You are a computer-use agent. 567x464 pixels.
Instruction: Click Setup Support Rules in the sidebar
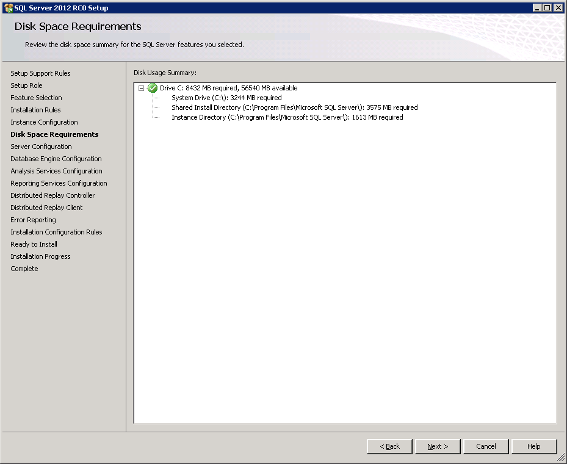pyautogui.click(x=40, y=73)
